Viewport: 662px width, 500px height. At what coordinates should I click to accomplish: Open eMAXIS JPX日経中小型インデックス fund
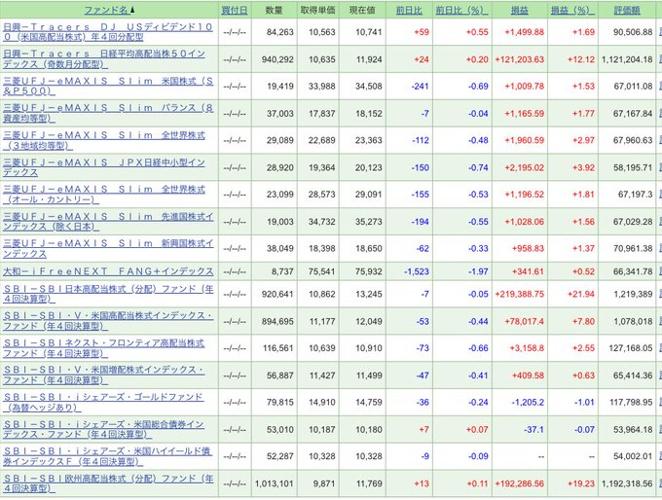(x=104, y=167)
